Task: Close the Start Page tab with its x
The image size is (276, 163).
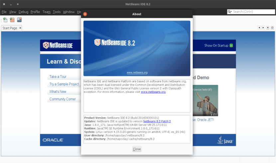Action: (20, 28)
